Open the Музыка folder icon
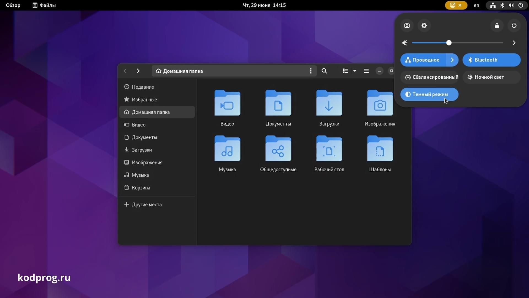Screen dimensions: 529x298 pos(227,148)
